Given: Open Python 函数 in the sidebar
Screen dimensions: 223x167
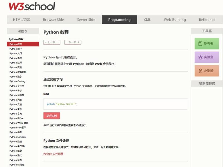Looking at the screenshot, I should (16, 132).
